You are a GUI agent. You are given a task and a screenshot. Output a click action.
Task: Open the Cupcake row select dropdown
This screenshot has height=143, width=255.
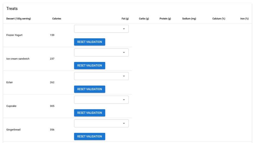point(101,100)
